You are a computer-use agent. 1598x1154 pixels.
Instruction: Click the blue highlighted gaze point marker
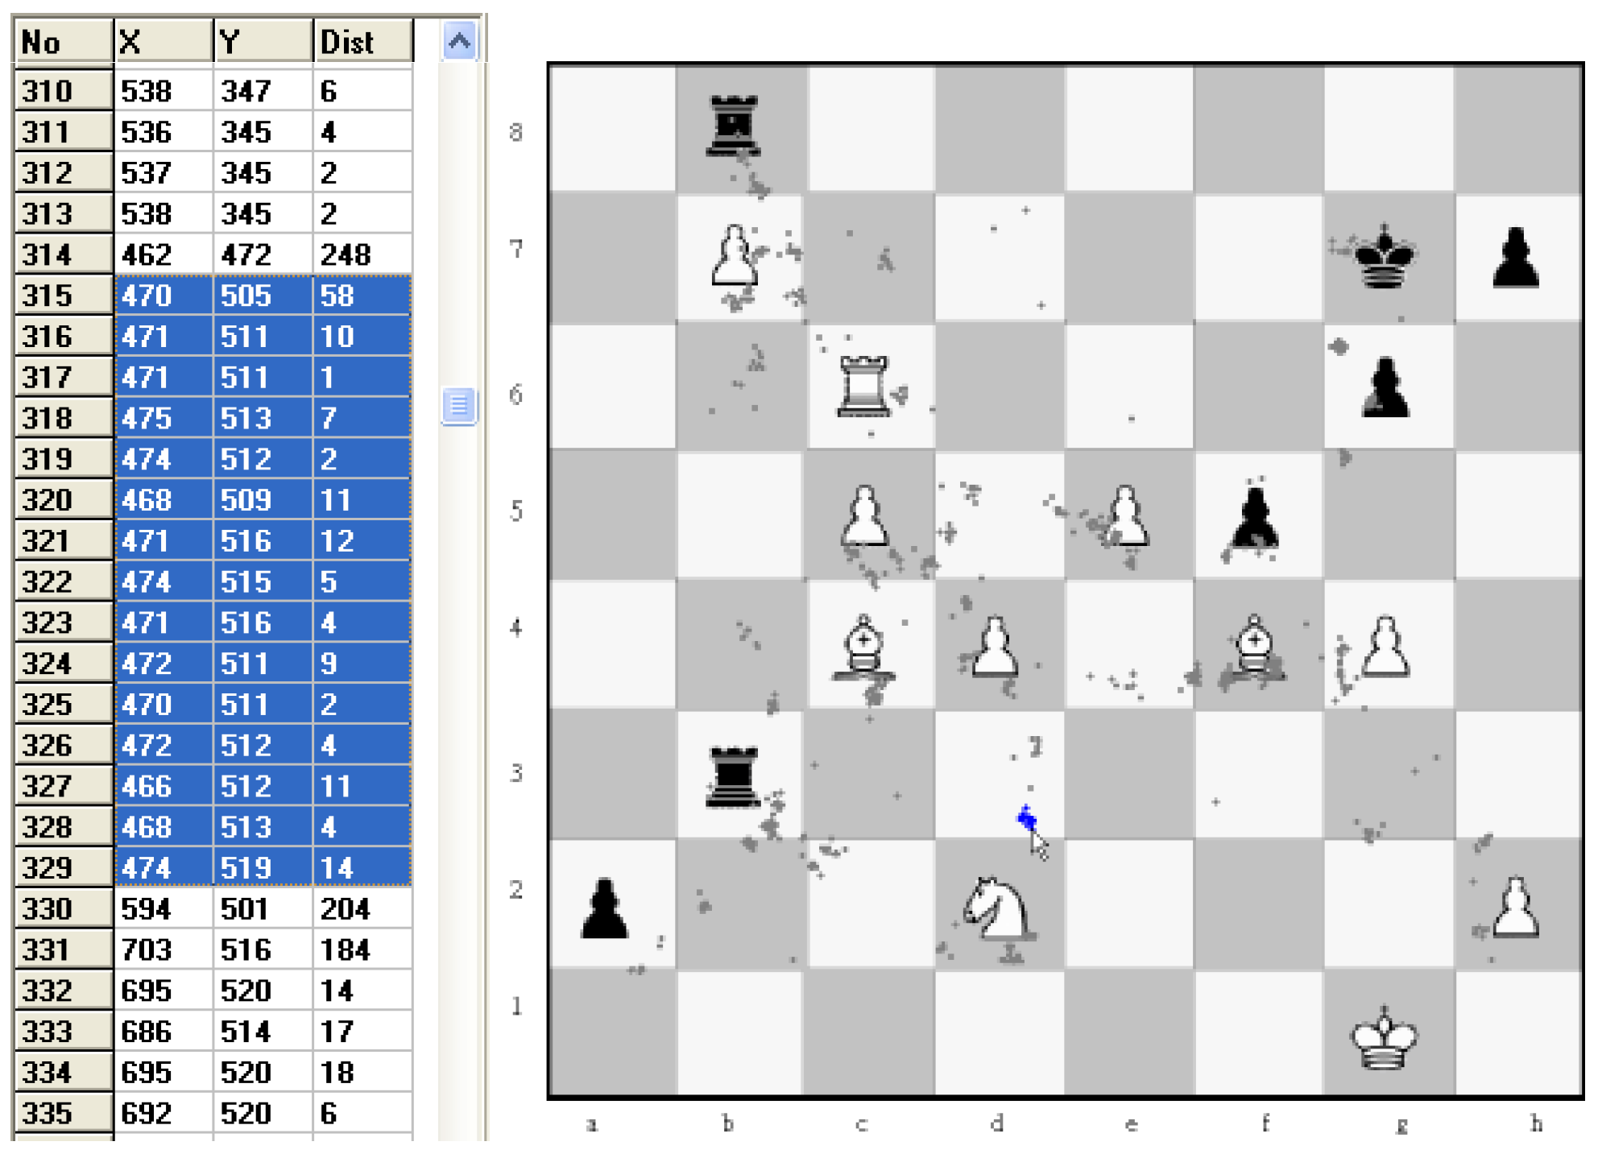coord(1026,819)
